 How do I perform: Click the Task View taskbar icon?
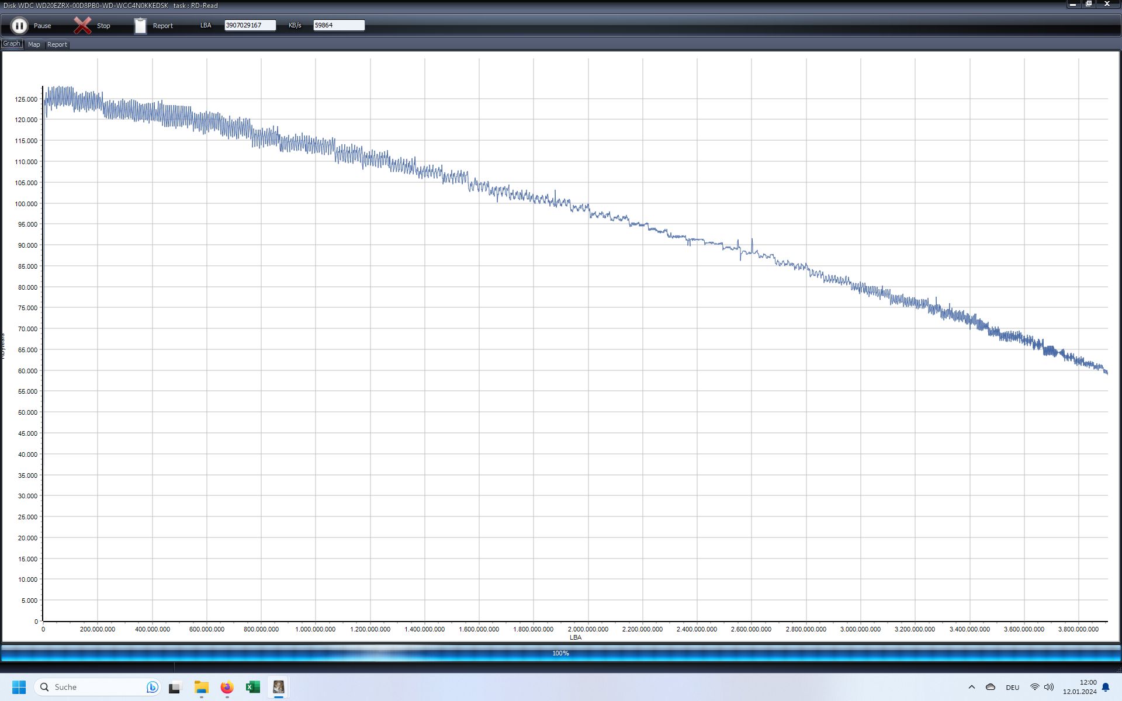click(x=175, y=687)
